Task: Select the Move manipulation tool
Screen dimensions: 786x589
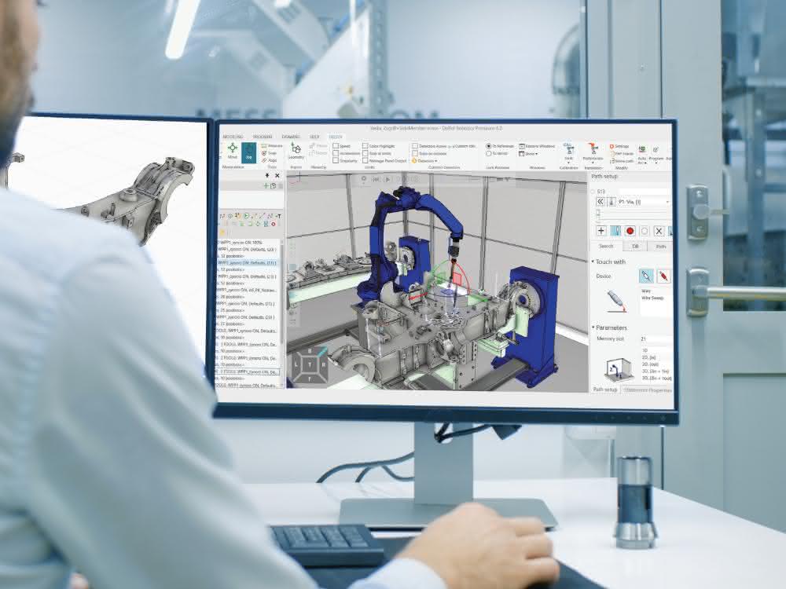Action: [x=233, y=152]
